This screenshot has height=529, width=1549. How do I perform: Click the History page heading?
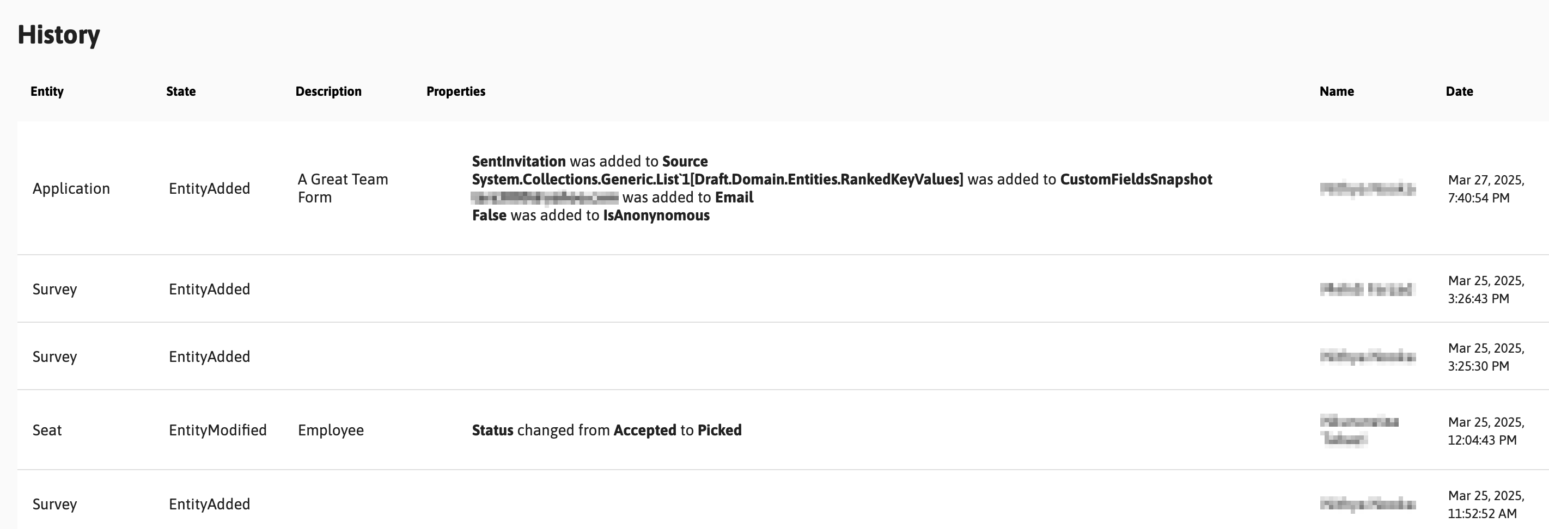tap(58, 34)
